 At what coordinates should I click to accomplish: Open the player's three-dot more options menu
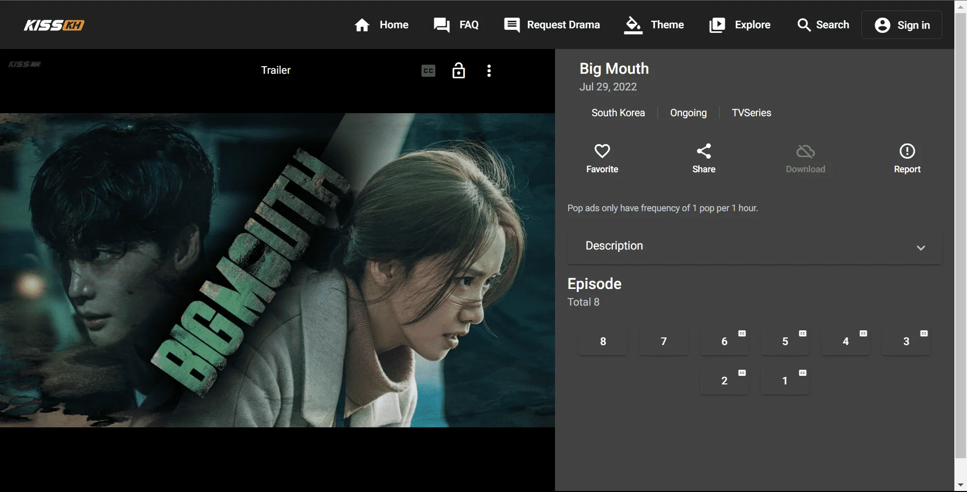489,71
